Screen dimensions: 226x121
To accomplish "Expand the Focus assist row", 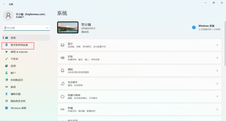I will point(139,84).
